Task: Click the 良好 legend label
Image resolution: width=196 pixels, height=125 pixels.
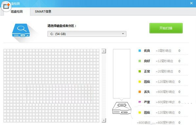Action: [147, 61]
